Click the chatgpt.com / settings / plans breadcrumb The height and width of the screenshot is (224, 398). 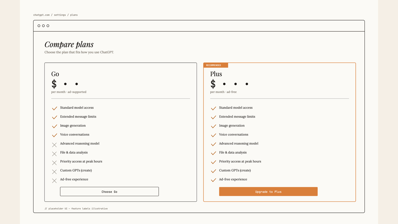click(x=55, y=15)
